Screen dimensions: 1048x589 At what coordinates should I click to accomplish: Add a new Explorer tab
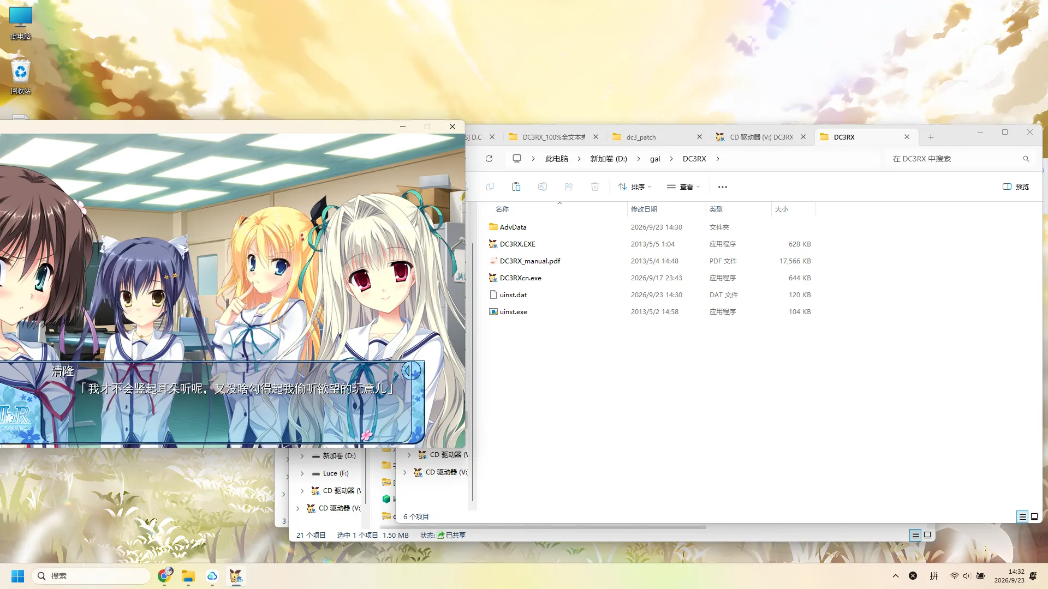(931, 137)
